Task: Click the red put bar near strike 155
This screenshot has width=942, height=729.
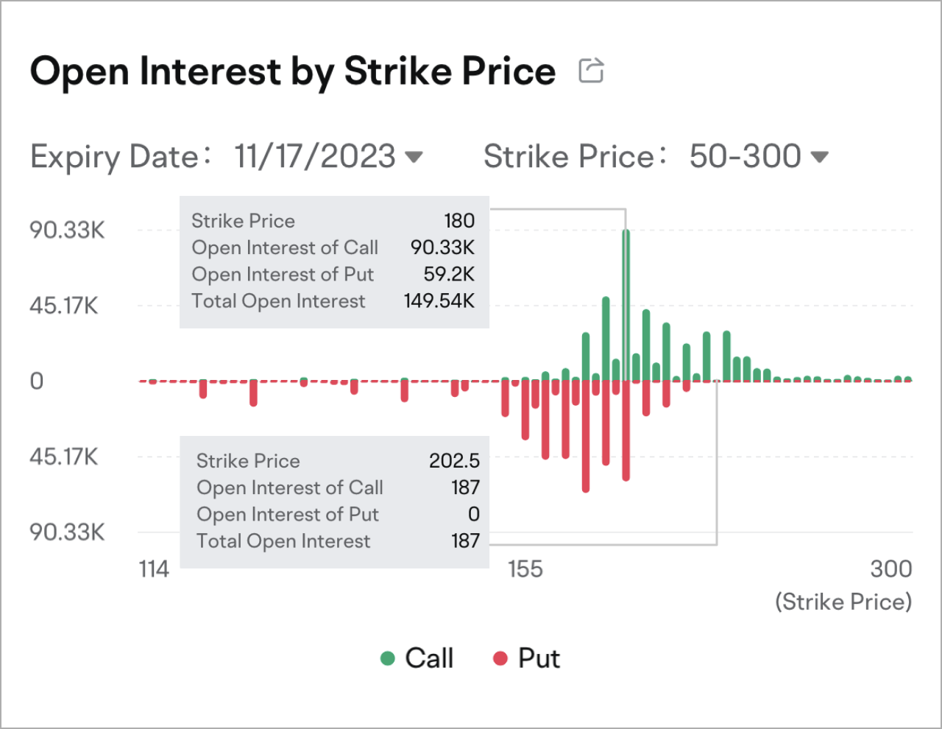Action: coord(525,409)
